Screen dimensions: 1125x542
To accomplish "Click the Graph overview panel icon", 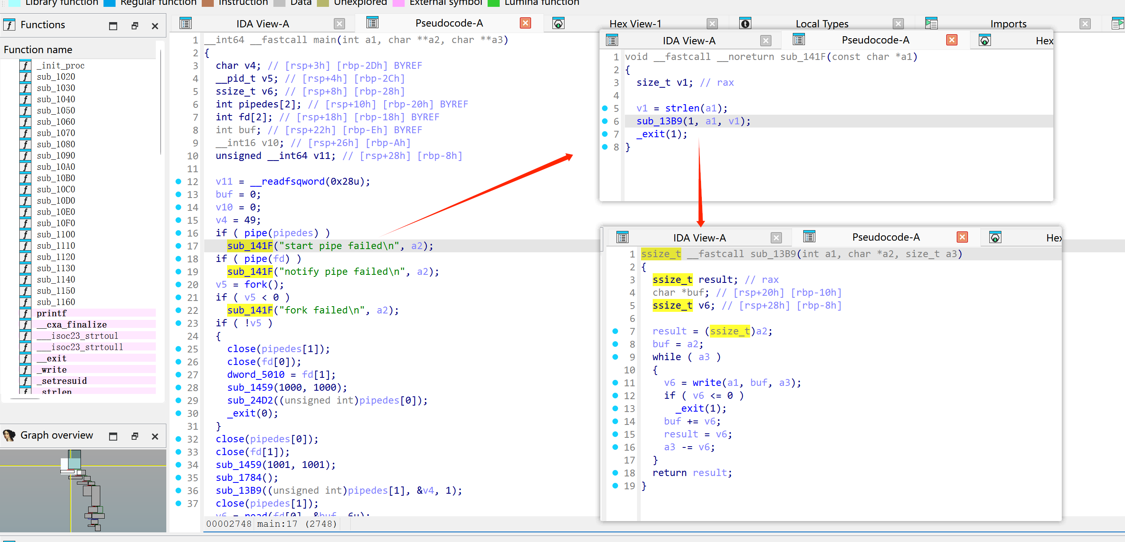I will (9, 435).
